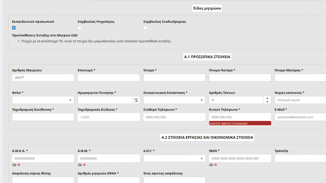Decrease Αριθμός Τέκνων with the down arrow

pyautogui.click(x=267, y=102)
